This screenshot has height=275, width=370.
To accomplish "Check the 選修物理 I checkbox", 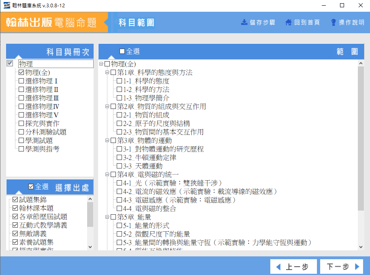I will (21, 81).
